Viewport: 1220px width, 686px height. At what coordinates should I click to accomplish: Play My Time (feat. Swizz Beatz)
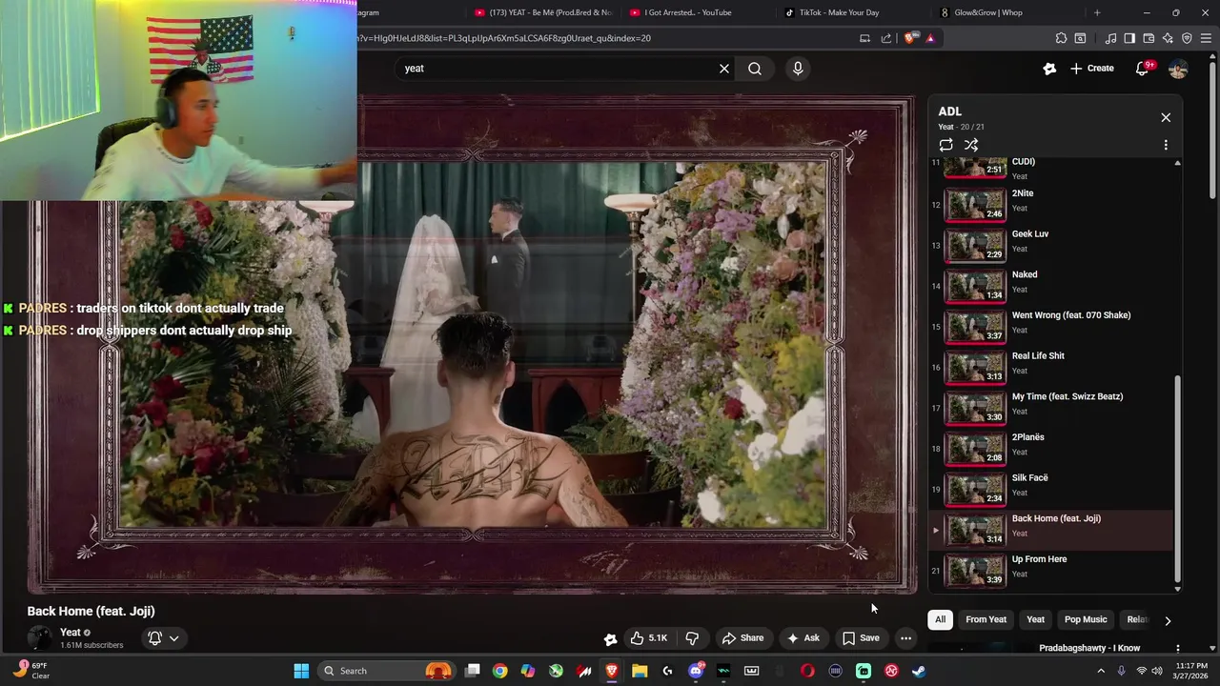coord(1053,408)
